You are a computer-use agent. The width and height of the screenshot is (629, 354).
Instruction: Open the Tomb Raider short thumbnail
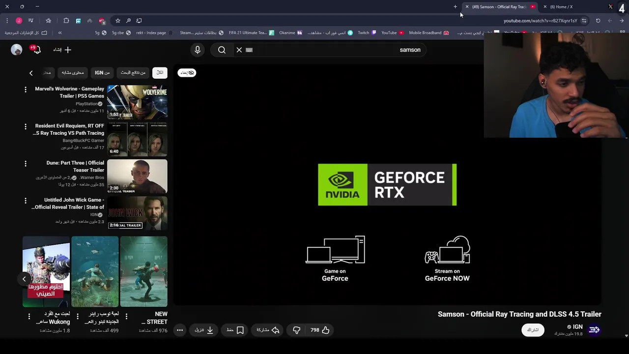coord(95,271)
